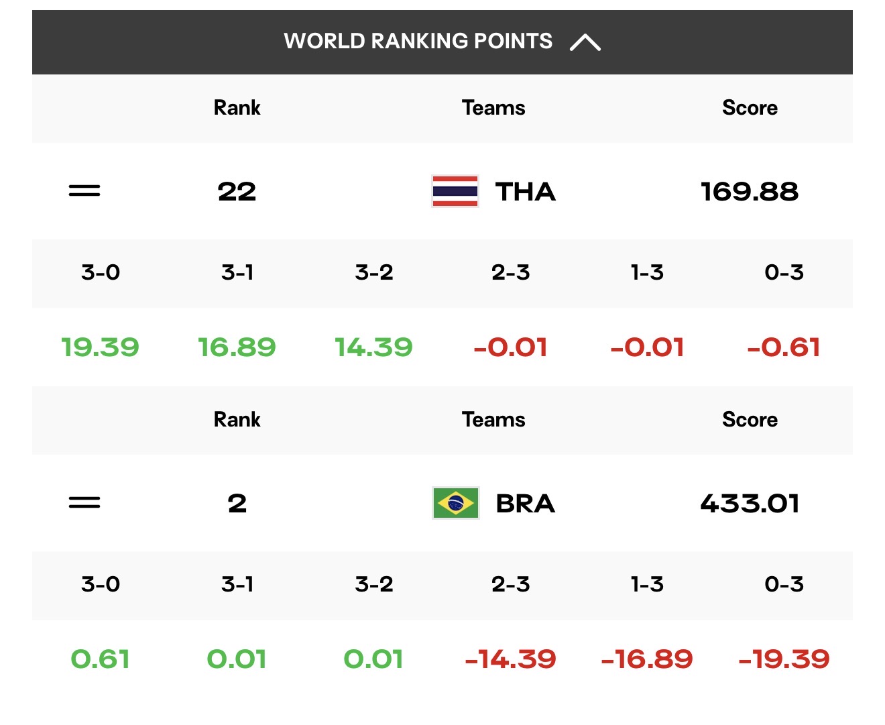Click the World Ranking Points header
The image size is (885, 725).
click(x=442, y=42)
